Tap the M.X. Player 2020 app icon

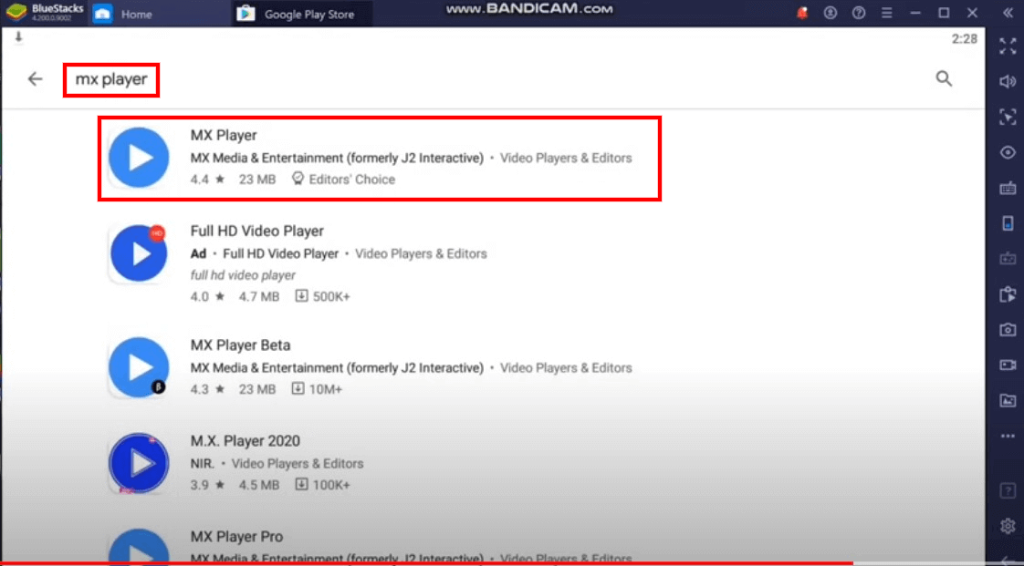[139, 464]
